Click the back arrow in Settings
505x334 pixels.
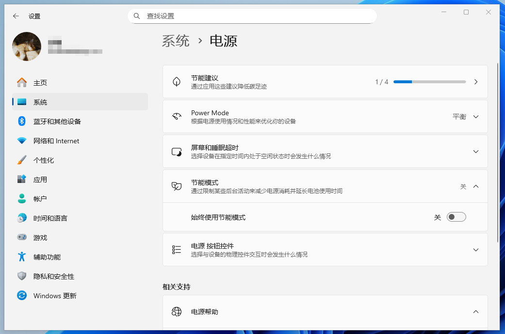(16, 16)
